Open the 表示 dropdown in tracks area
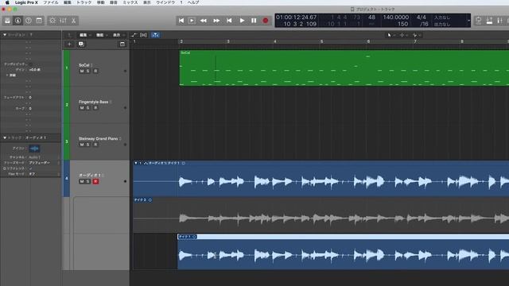The width and height of the screenshot is (509, 286). pos(119,35)
